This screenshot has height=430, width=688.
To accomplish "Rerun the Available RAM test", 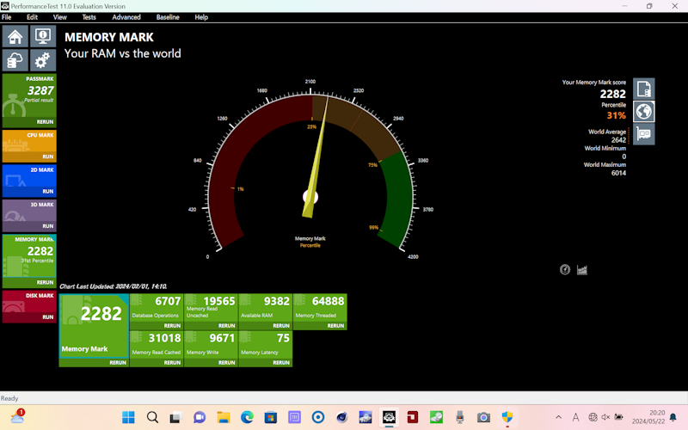I will [281, 326].
